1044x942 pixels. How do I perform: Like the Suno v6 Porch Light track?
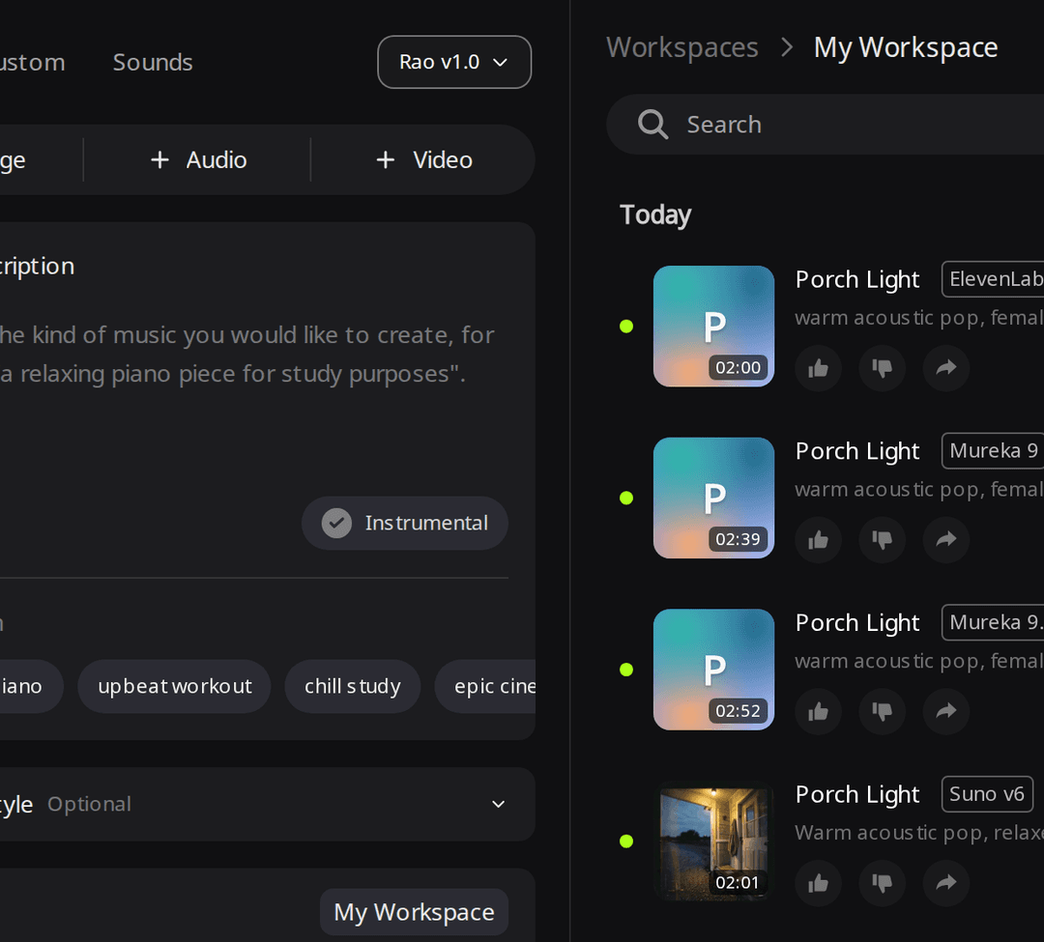point(819,883)
